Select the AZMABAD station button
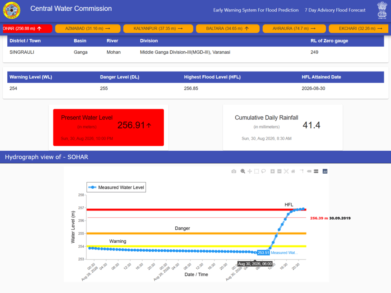391x293 pixels. pyautogui.click(x=88, y=28)
